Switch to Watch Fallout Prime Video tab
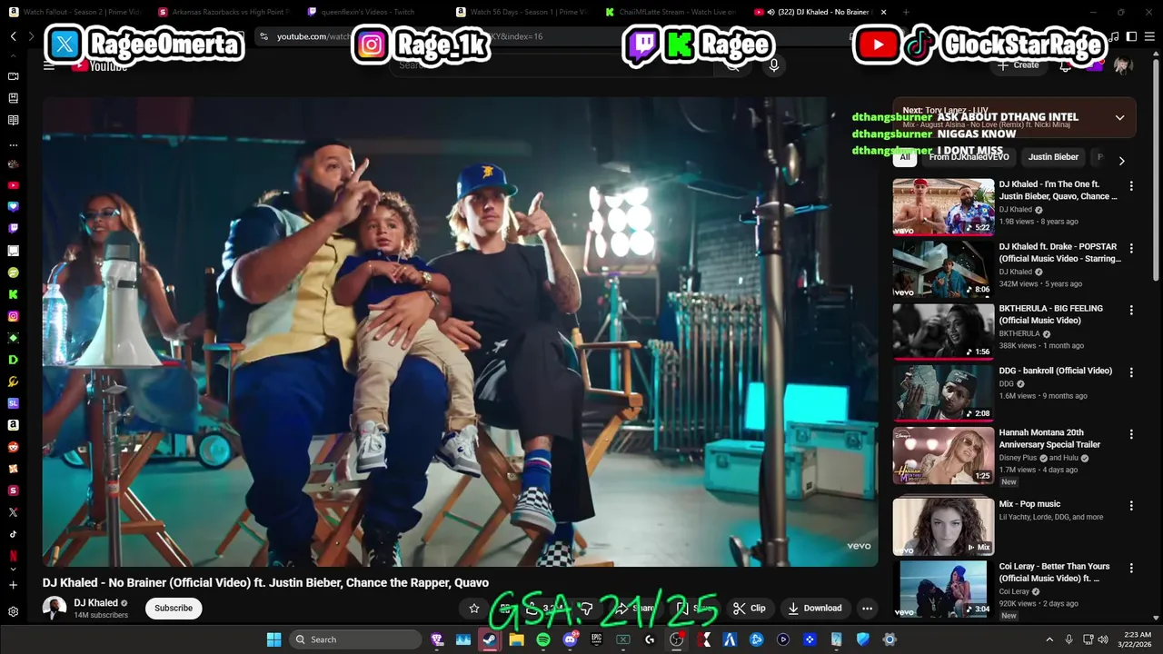Viewport: 1163px width, 654px height. (x=75, y=12)
